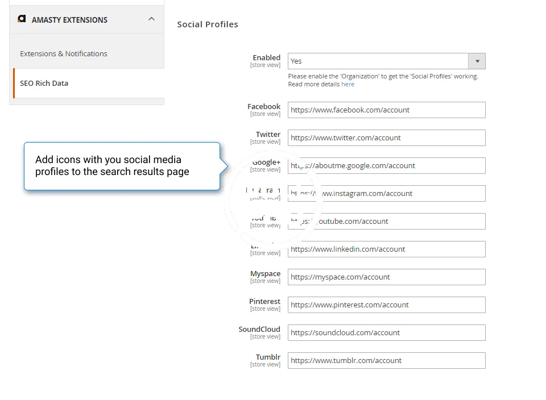The width and height of the screenshot is (546, 400).
Task: Click the Facebook field label
Action: pyautogui.click(x=264, y=107)
